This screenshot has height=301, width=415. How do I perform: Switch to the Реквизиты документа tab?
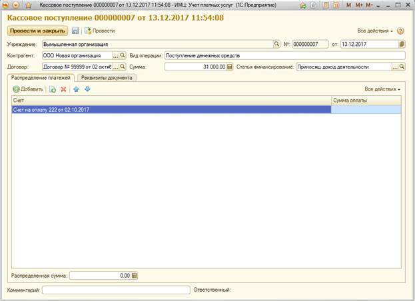107,77
